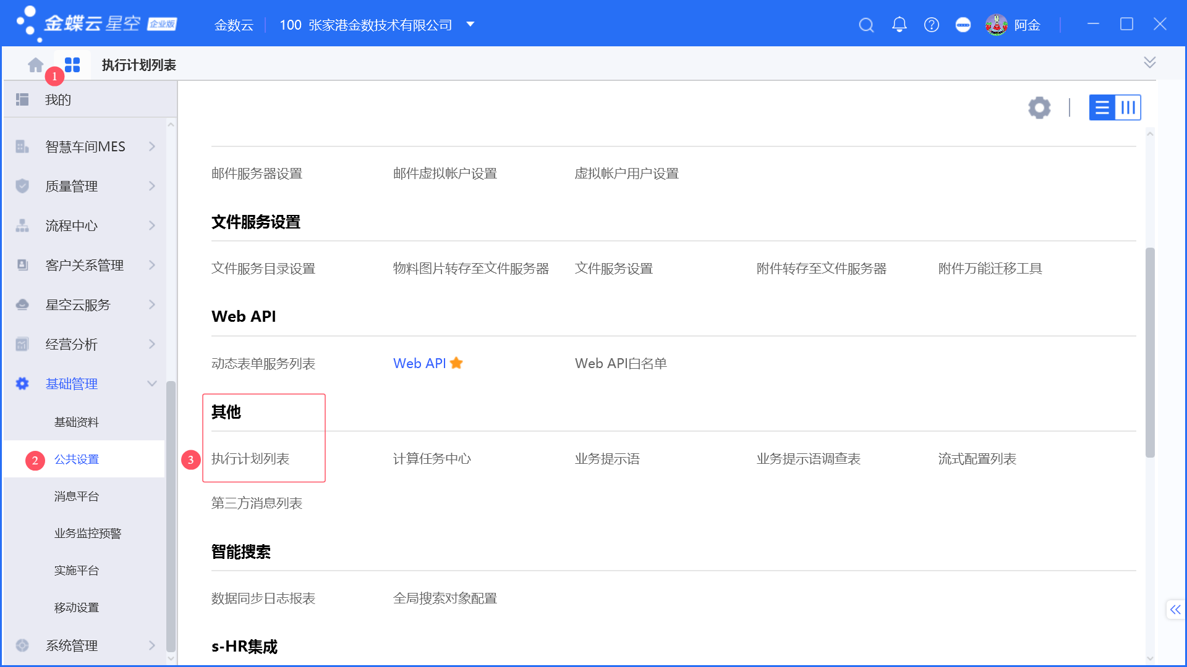This screenshot has height=667, width=1187.
Task: Open 第三方消息列表 link
Action: tap(257, 503)
